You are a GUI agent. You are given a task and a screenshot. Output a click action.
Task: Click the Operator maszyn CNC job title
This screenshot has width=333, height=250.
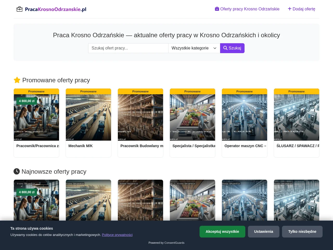click(245, 146)
